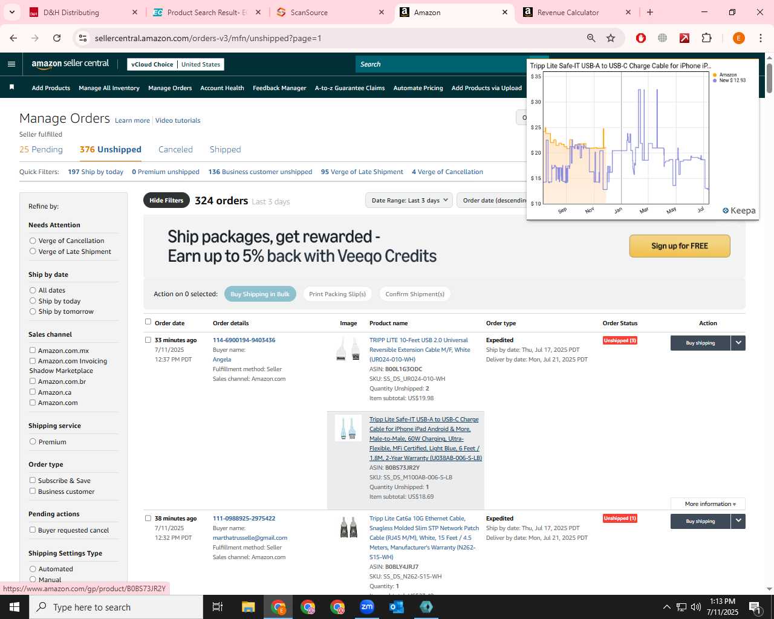Viewport: 774px width, 619px height.
Task: Select Verge of Late Shipment radio button
Action: tap(33, 251)
